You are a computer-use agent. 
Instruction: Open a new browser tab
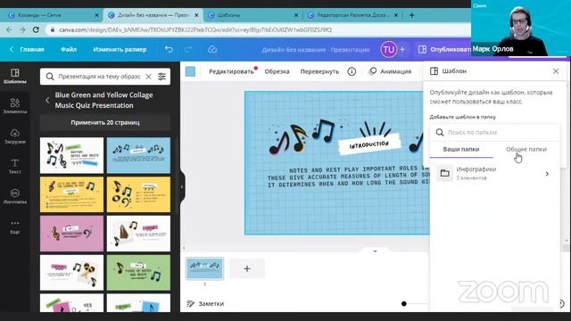[x=412, y=15]
